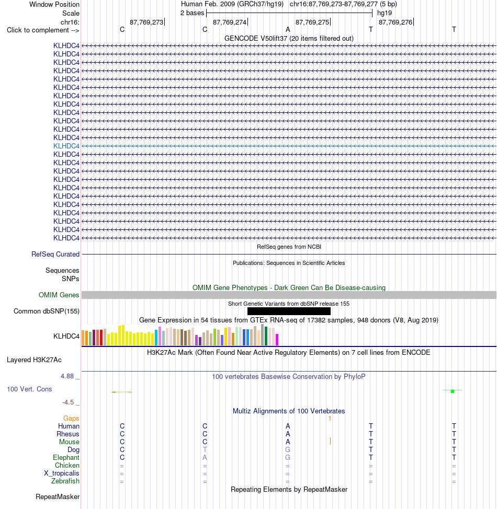Screen dimensions: 497x509
Task: Click the A base in the Human alignment row
Action: [x=288, y=426]
